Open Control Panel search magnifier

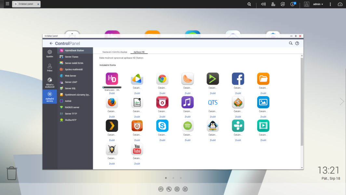coord(291,43)
